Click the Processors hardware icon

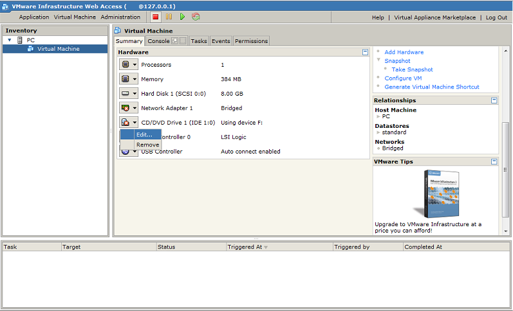(x=126, y=64)
